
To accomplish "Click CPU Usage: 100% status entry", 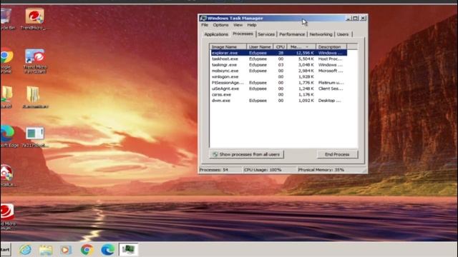I will 263,170.
